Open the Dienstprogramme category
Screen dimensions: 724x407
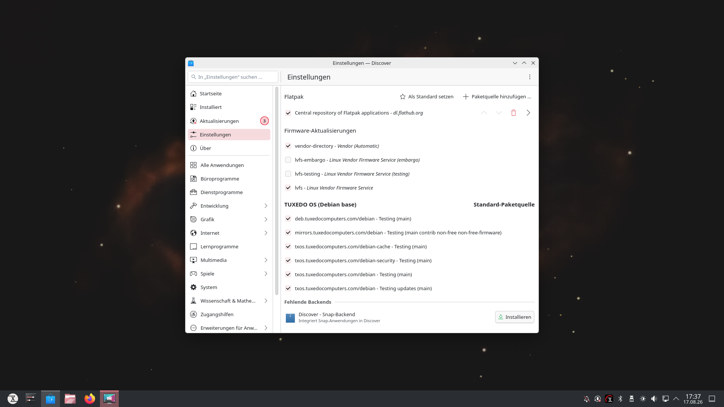point(229,192)
